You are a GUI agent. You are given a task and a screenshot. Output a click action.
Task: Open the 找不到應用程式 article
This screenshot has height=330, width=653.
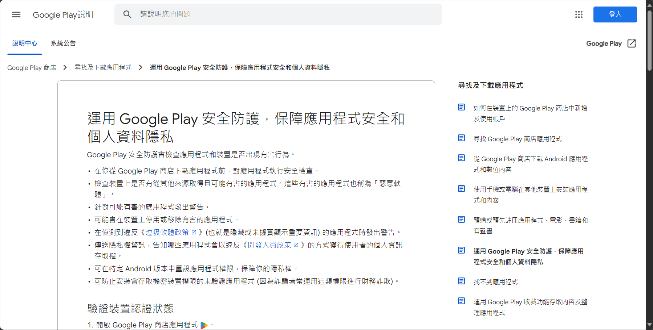(x=496, y=282)
